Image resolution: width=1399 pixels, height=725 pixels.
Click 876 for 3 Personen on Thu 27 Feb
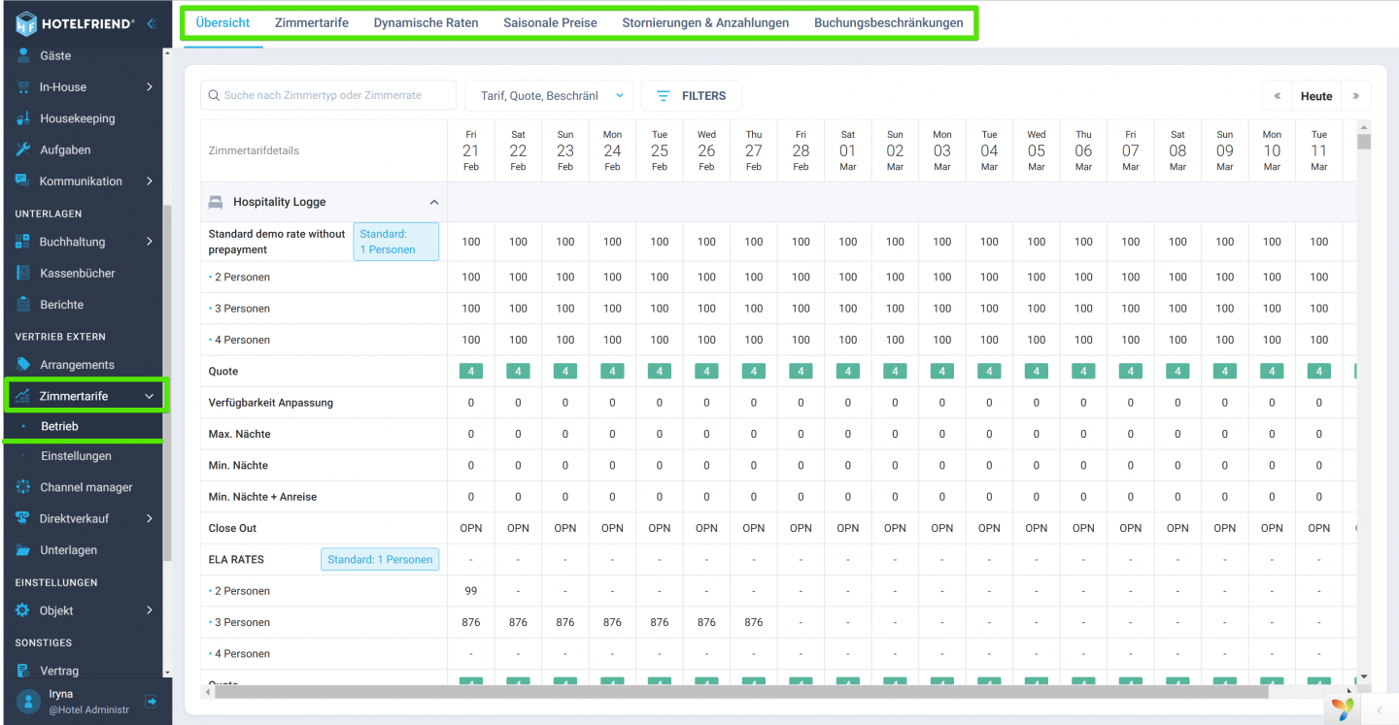point(754,622)
